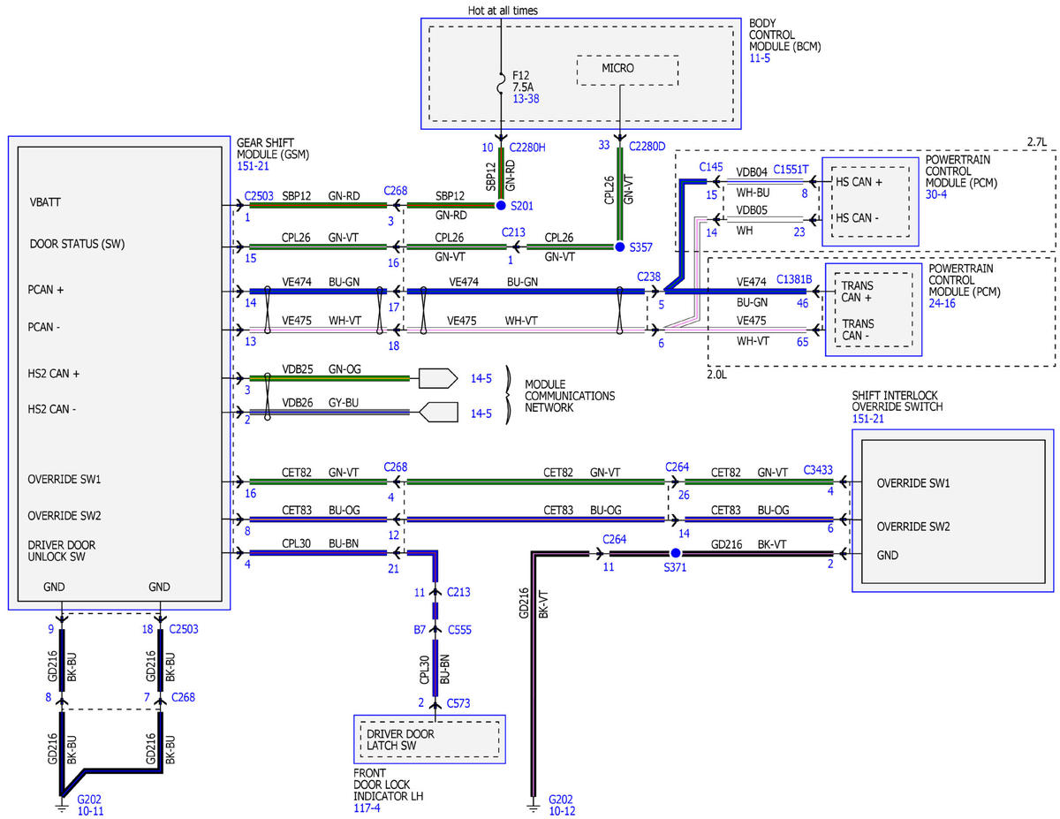Click the S357 splice dot
This screenshot has height=819, width=1060.
(x=620, y=247)
